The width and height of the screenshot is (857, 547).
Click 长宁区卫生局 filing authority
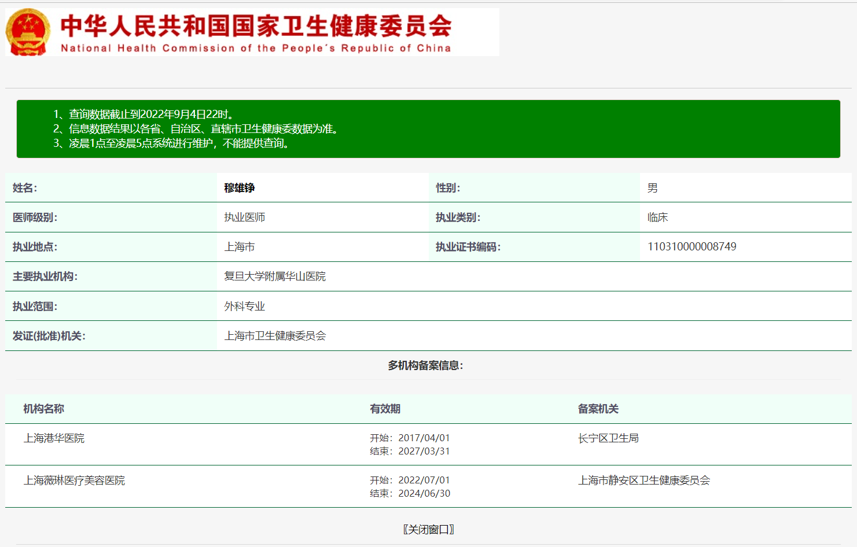point(608,438)
